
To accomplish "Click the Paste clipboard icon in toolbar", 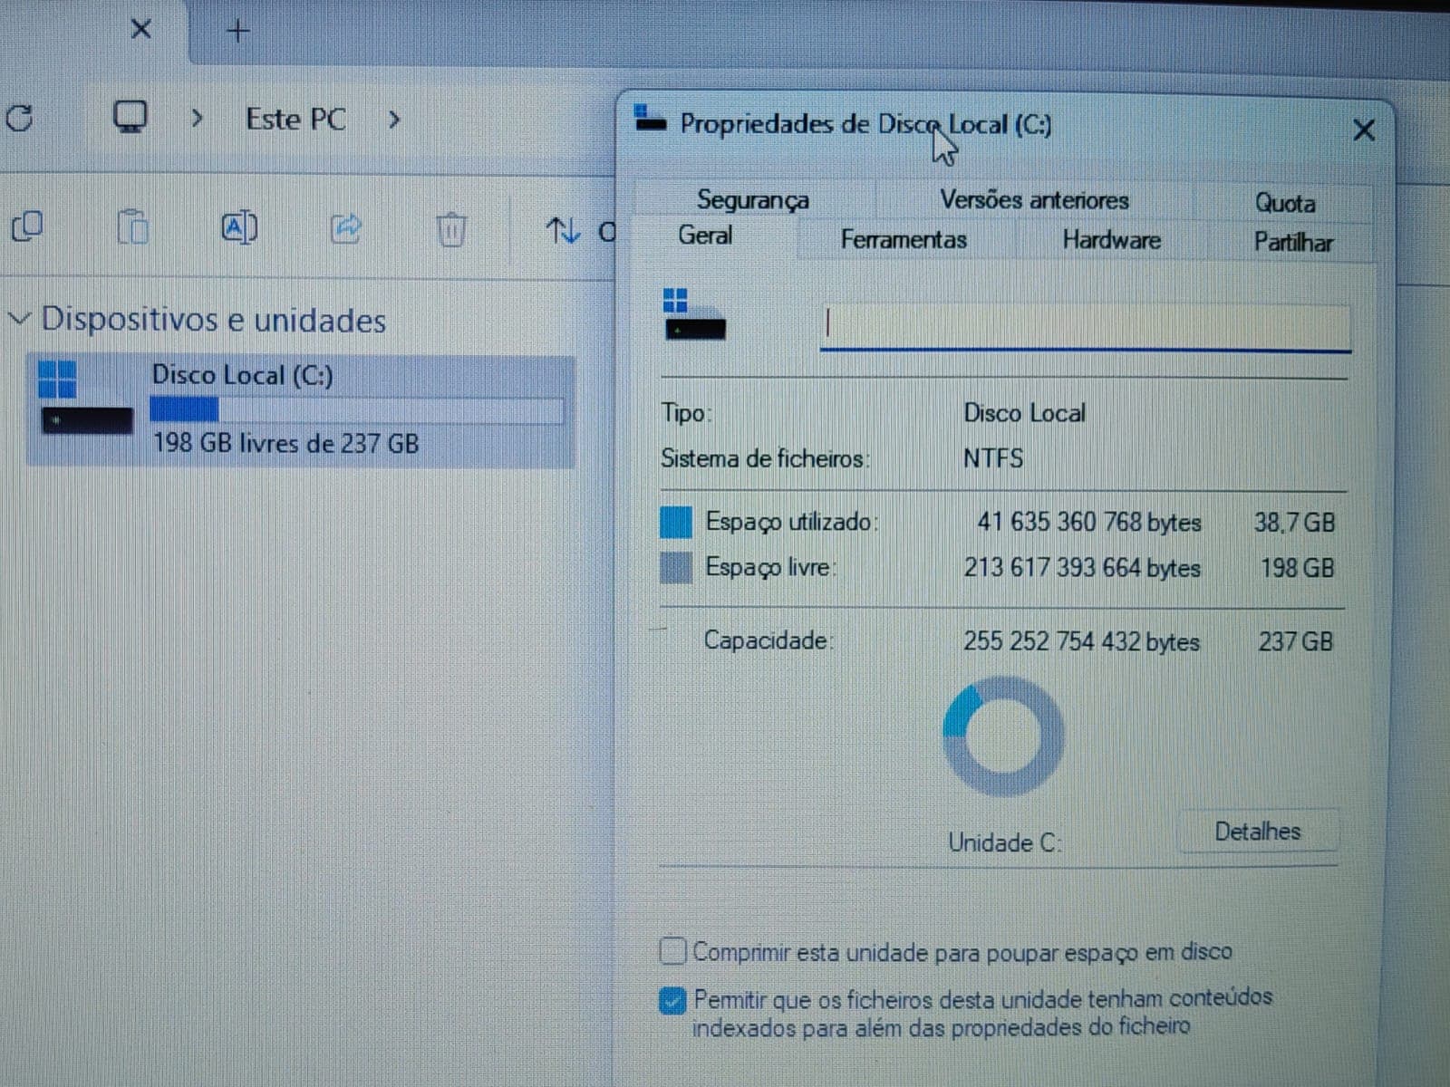I will [x=133, y=226].
